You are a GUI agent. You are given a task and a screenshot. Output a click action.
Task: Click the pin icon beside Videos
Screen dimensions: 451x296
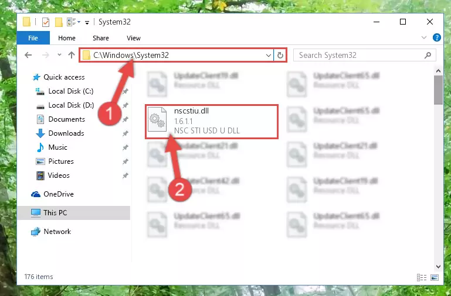125,175
